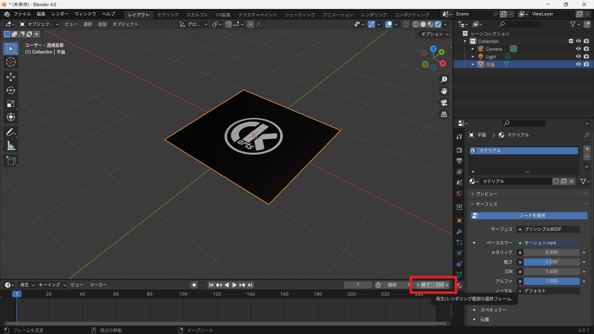
Task: Select the Move tool in toolbar
Action: coord(11,77)
